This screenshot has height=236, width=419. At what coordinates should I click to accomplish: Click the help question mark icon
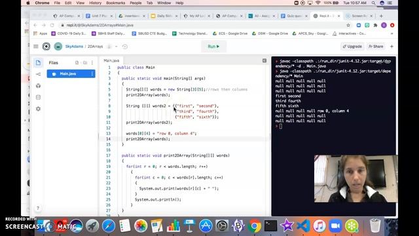[38, 208]
